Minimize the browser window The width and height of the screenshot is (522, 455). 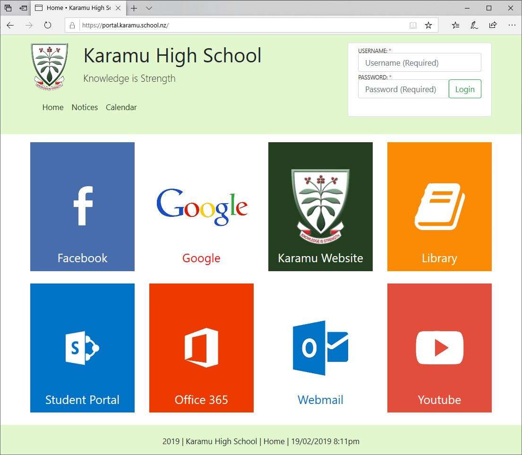467,8
